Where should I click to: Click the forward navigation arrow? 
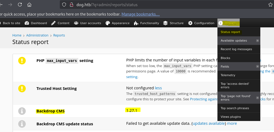[10, 5]
